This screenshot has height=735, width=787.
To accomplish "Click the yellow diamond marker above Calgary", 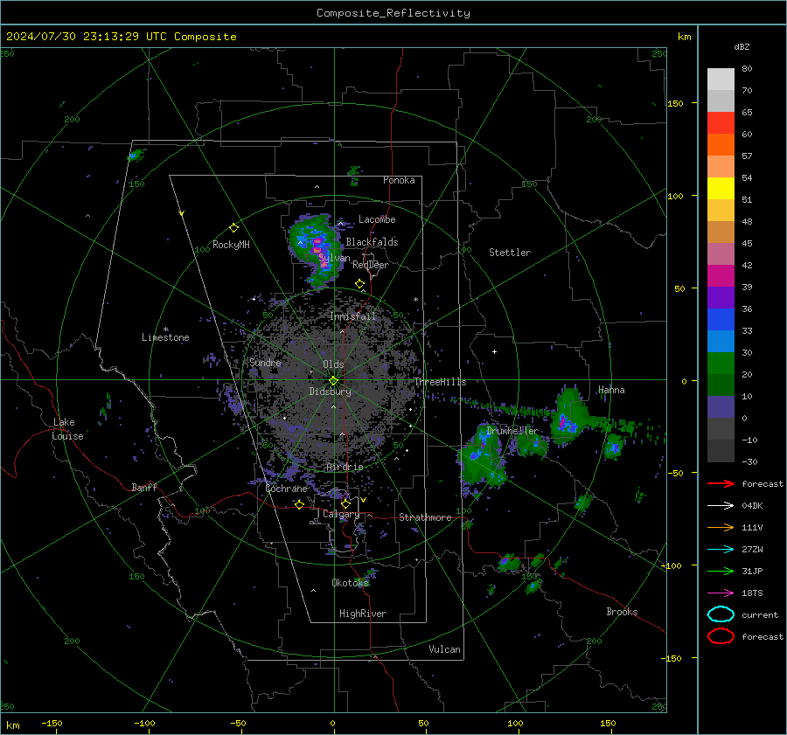I will point(345,503).
